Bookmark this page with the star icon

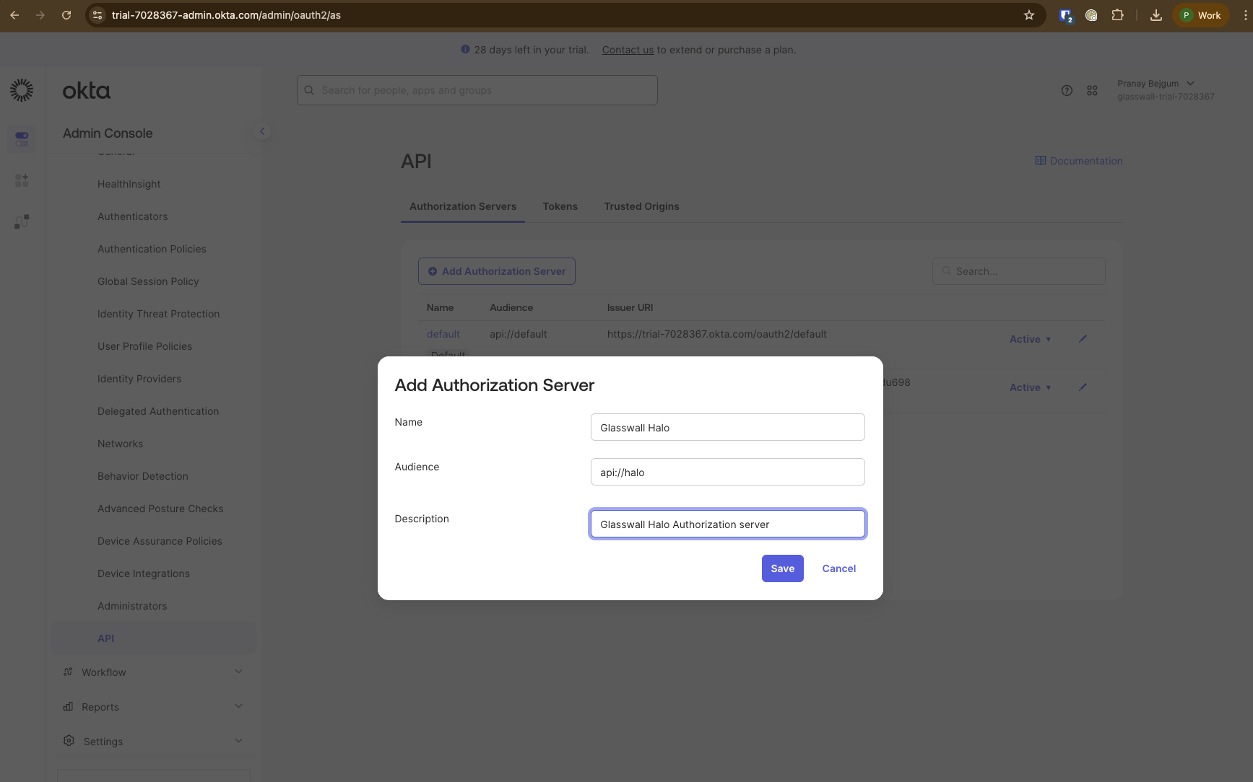point(1029,14)
